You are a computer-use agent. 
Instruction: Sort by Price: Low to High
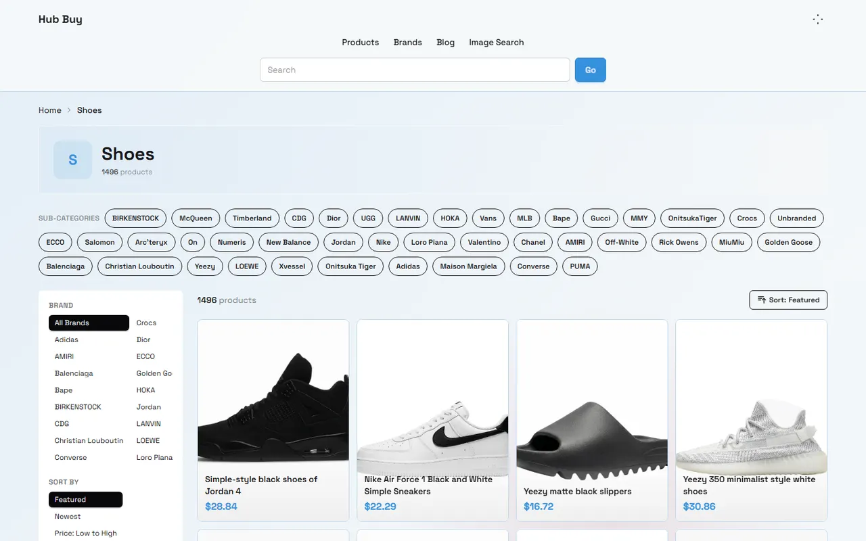pyautogui.click(x=86, y=534)
